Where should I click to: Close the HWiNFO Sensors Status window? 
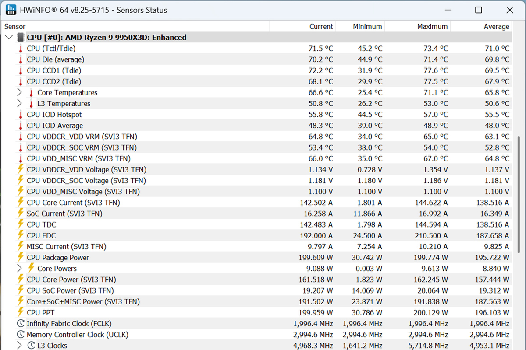pyautogui.click(x=509, y=10)
